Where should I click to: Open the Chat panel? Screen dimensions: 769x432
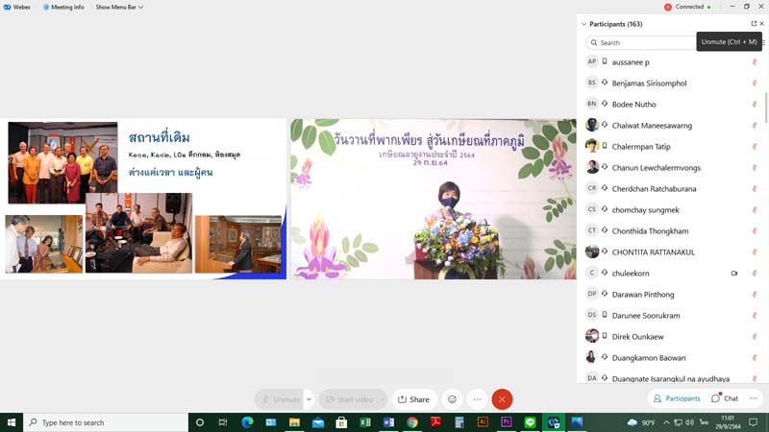tap(725, 398)
